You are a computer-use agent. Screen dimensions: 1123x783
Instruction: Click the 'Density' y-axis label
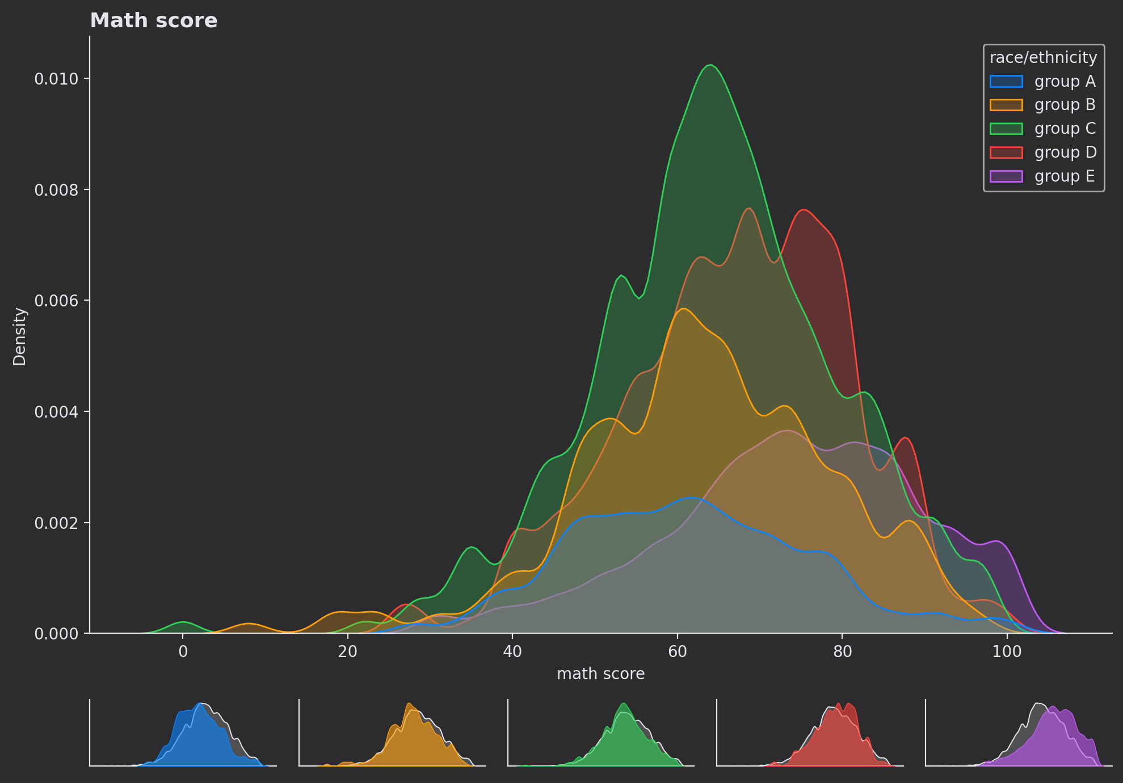point(20,336)
